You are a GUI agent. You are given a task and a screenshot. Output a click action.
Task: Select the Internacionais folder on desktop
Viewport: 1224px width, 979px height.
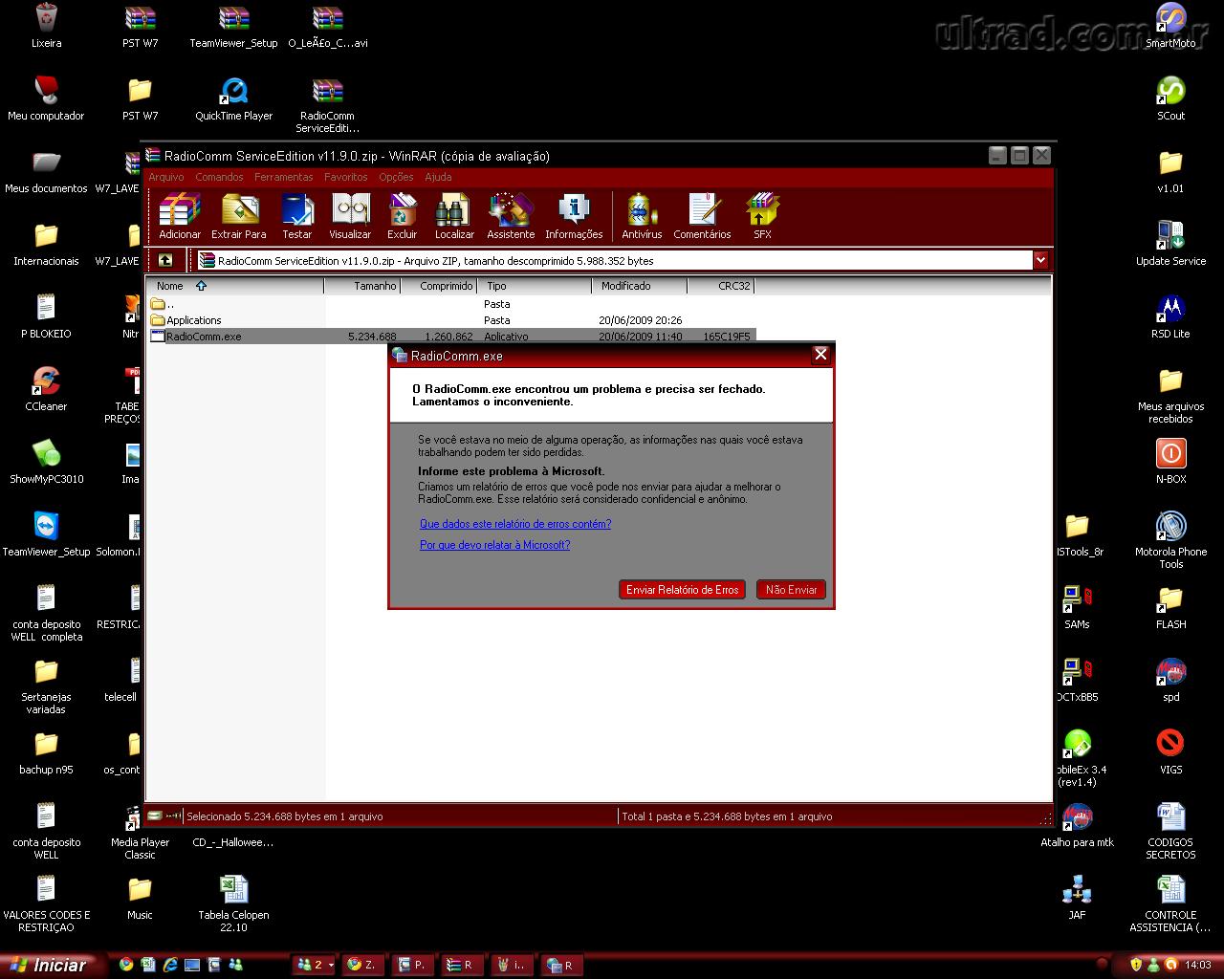[x=46, y=244]
